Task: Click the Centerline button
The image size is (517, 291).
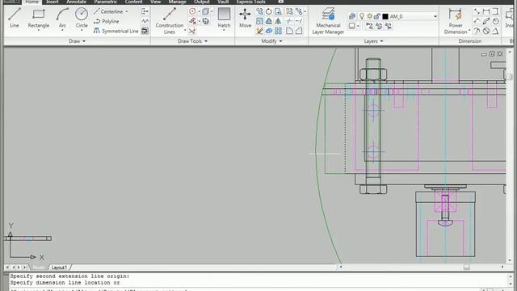Action: pyautogui.click(x=108, y=11)
